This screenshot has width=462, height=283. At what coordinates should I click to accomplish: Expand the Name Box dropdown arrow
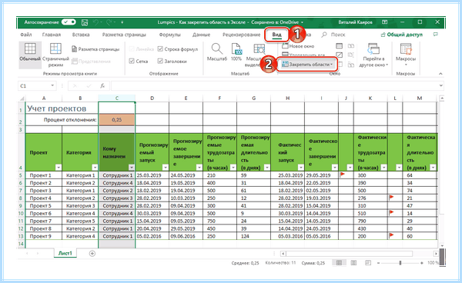click(52, 85)
